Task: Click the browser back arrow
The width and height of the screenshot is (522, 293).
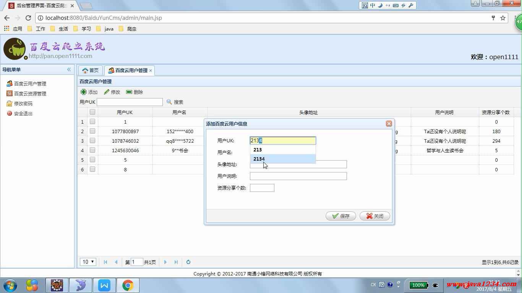Action: 7,18
